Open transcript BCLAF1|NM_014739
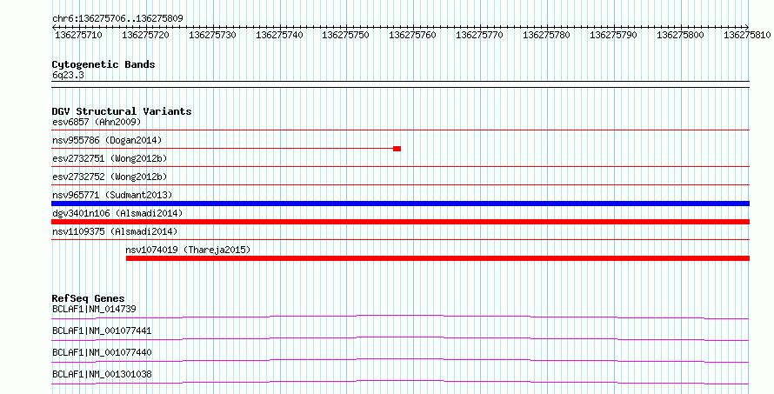Viewport: 774px width, 394px height. [x=94, y=309]
